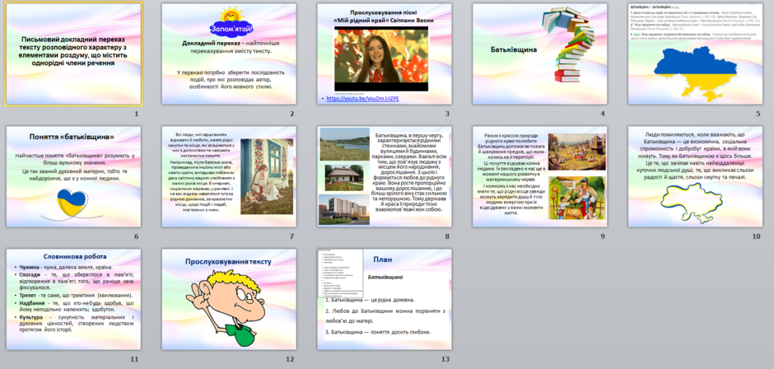Click slide number 10 label
This screenshot has width=774, height=369.
(x=756, y=236)
